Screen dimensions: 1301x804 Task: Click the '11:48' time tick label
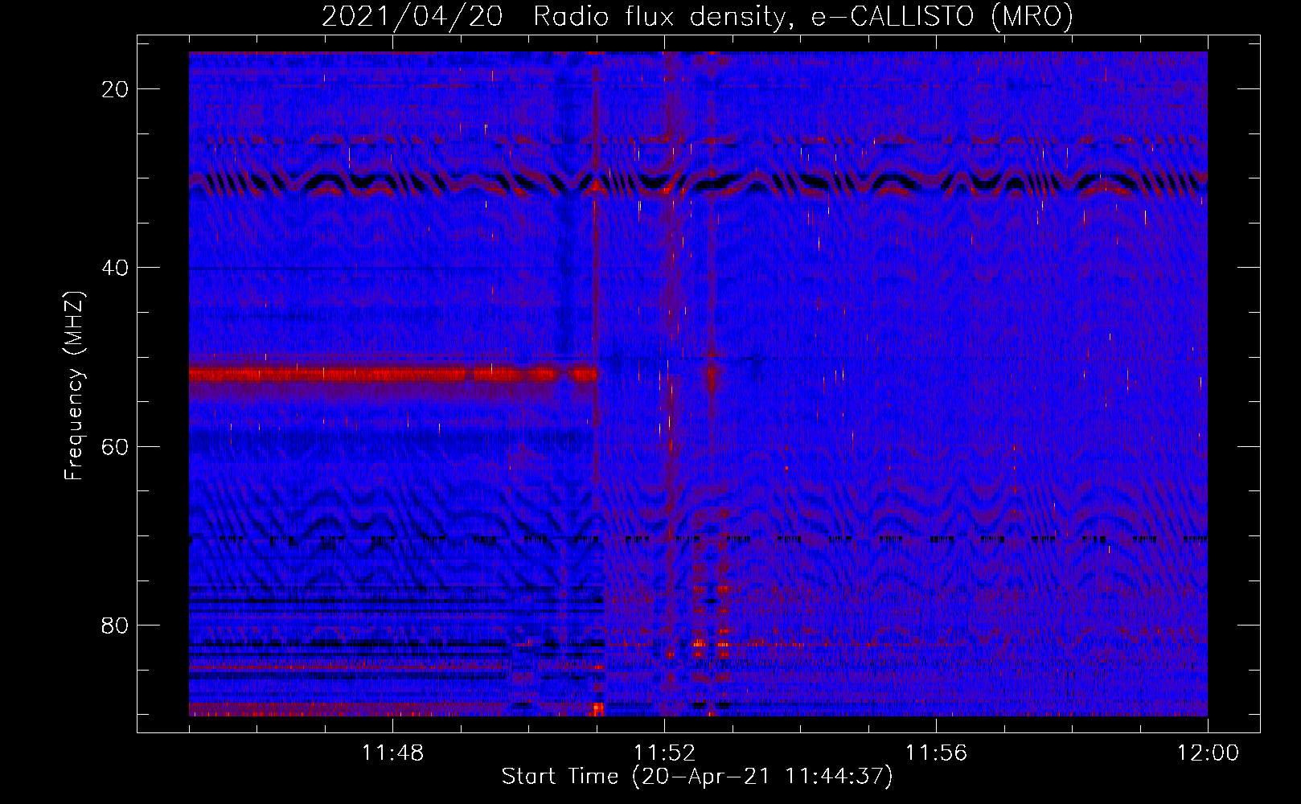coord(392,753)
